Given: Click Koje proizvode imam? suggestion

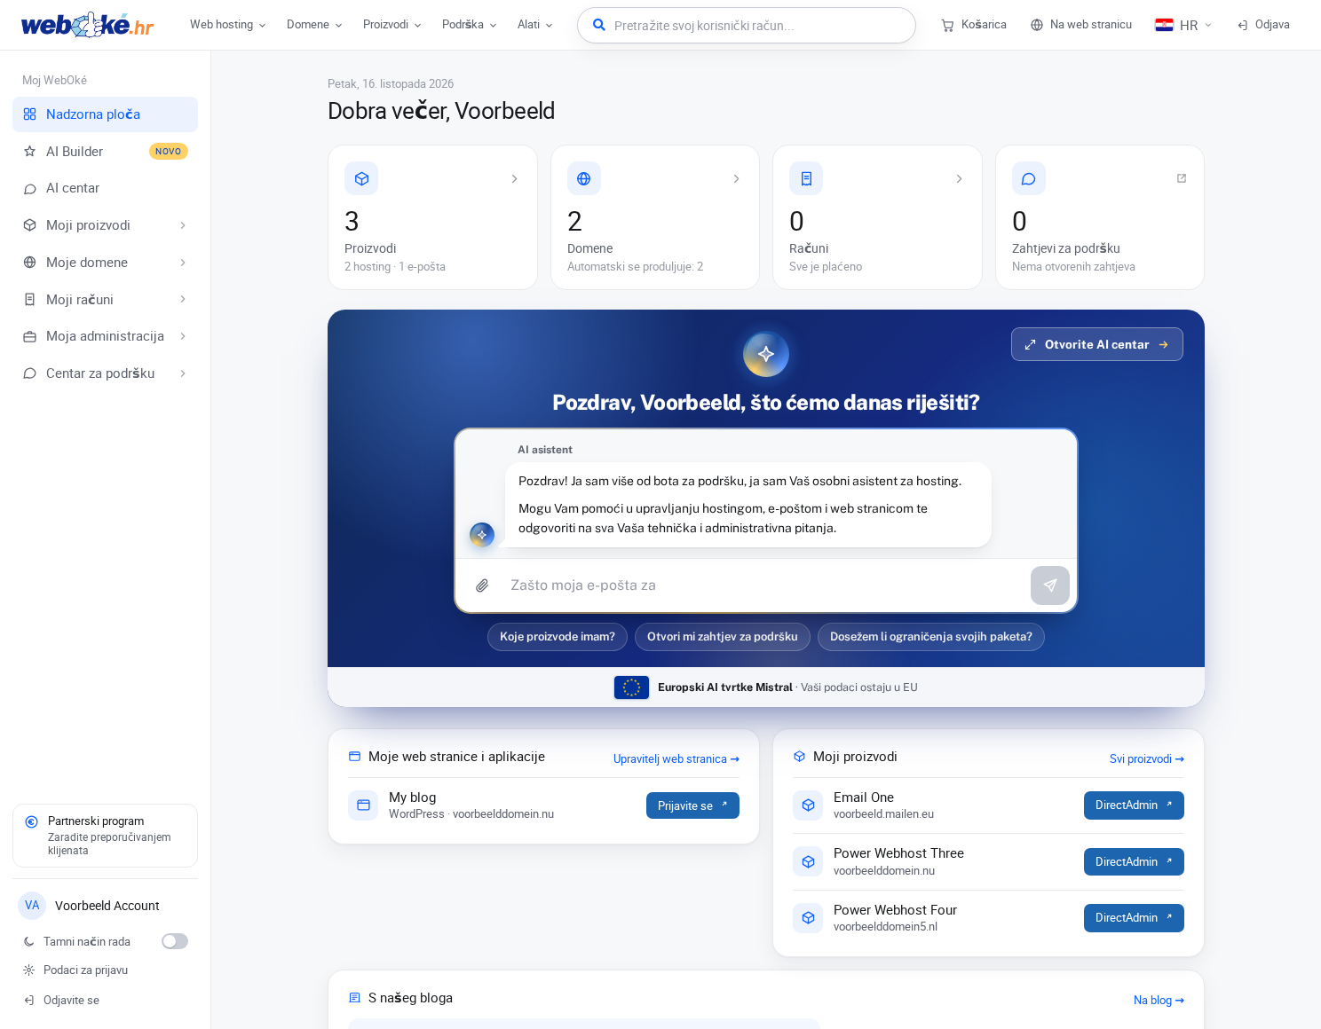Looking at the screenshot, I should [x=558, y=637].
